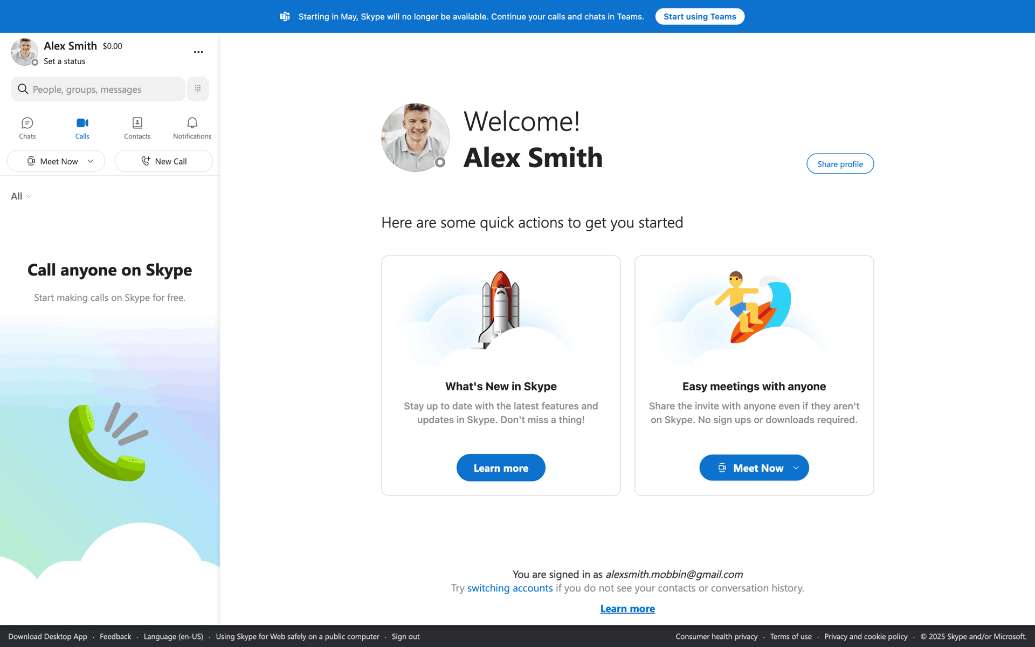Click Download Desktop App
Image resolution: width=1035 pixels, height=647 pixels.
point(47,637)
